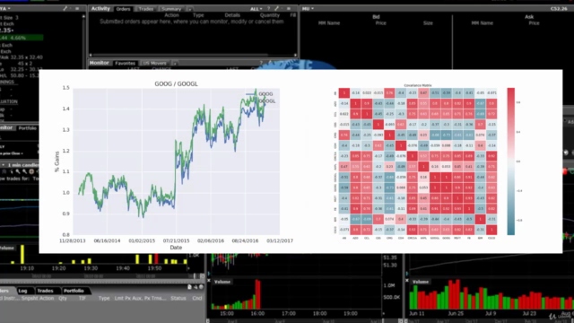
Task: Click Ask header in market depth panel
Action: tap(529, 16)
